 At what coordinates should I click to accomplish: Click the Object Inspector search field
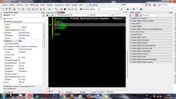(24, 19)
